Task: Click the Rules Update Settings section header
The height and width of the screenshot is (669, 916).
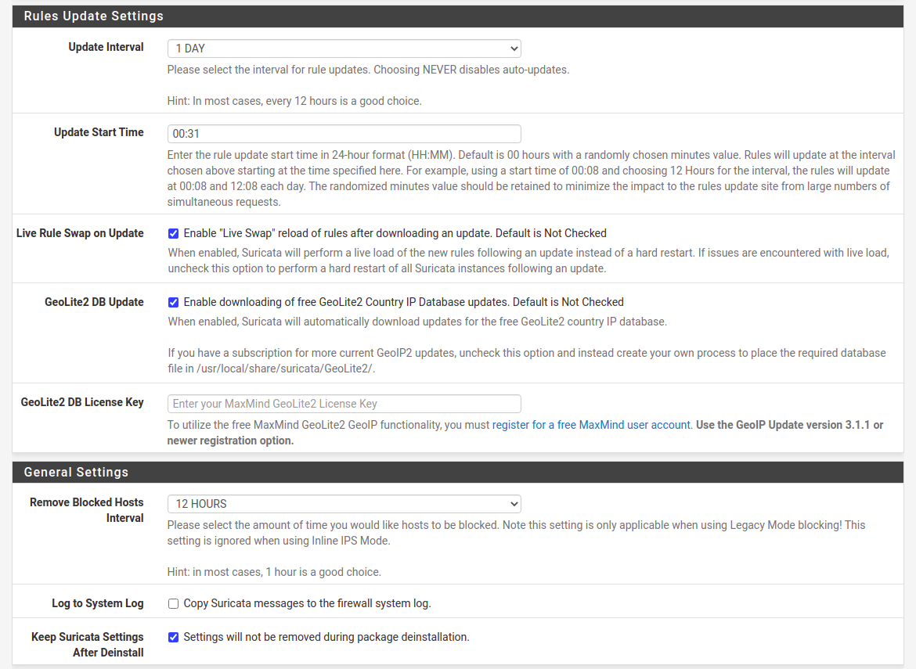Action: point(94,16)
